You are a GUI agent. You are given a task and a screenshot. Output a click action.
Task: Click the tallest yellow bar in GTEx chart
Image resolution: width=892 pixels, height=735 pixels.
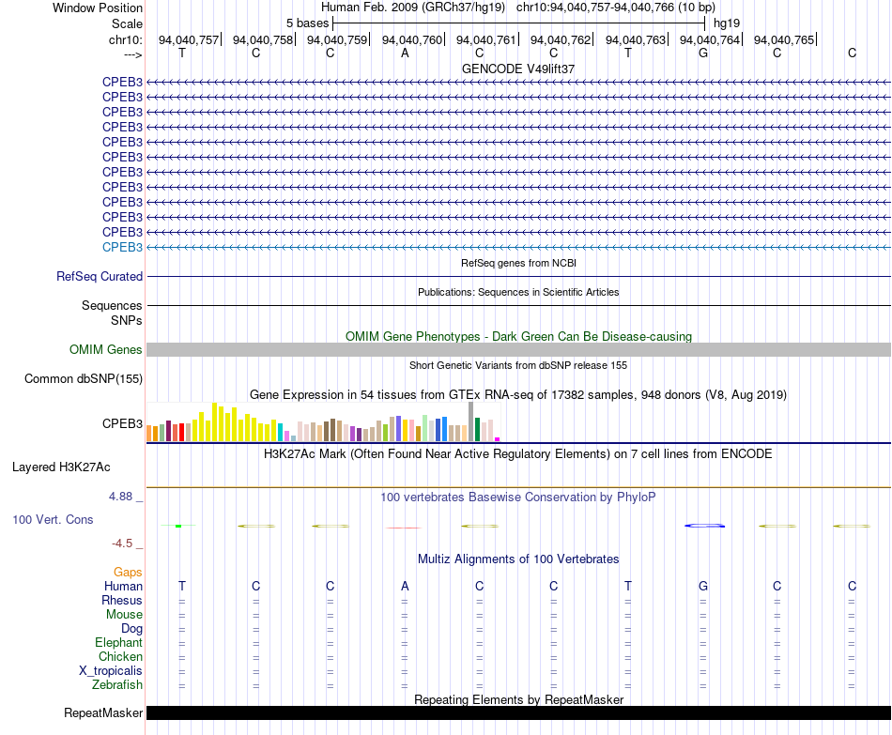click(x=214, y=422)
